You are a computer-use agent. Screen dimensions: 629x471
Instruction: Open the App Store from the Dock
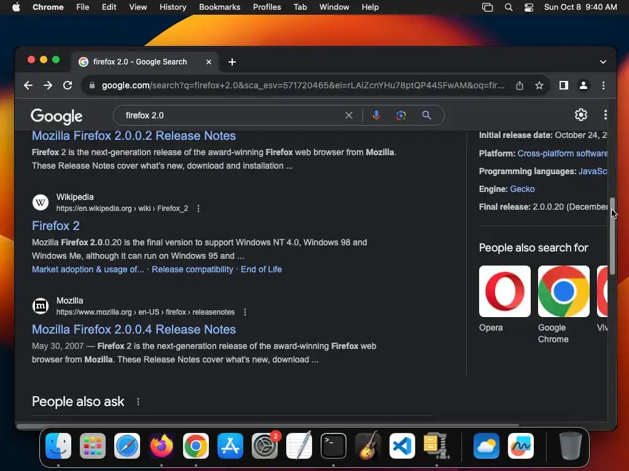point(230,445)
